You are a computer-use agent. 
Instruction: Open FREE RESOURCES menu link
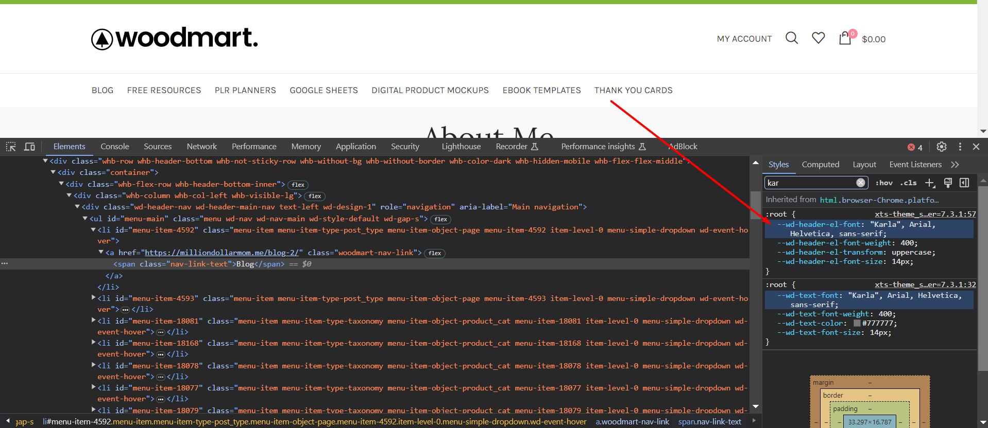click(x=164, y=91)
